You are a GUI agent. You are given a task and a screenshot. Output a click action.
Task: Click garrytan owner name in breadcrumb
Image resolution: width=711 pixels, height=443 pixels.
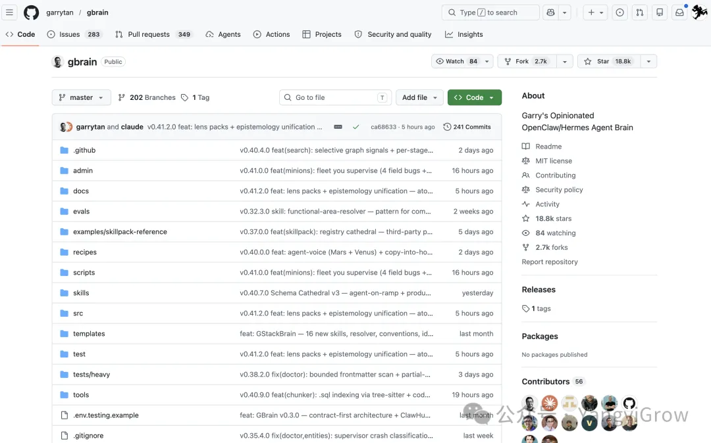(60, 12)
